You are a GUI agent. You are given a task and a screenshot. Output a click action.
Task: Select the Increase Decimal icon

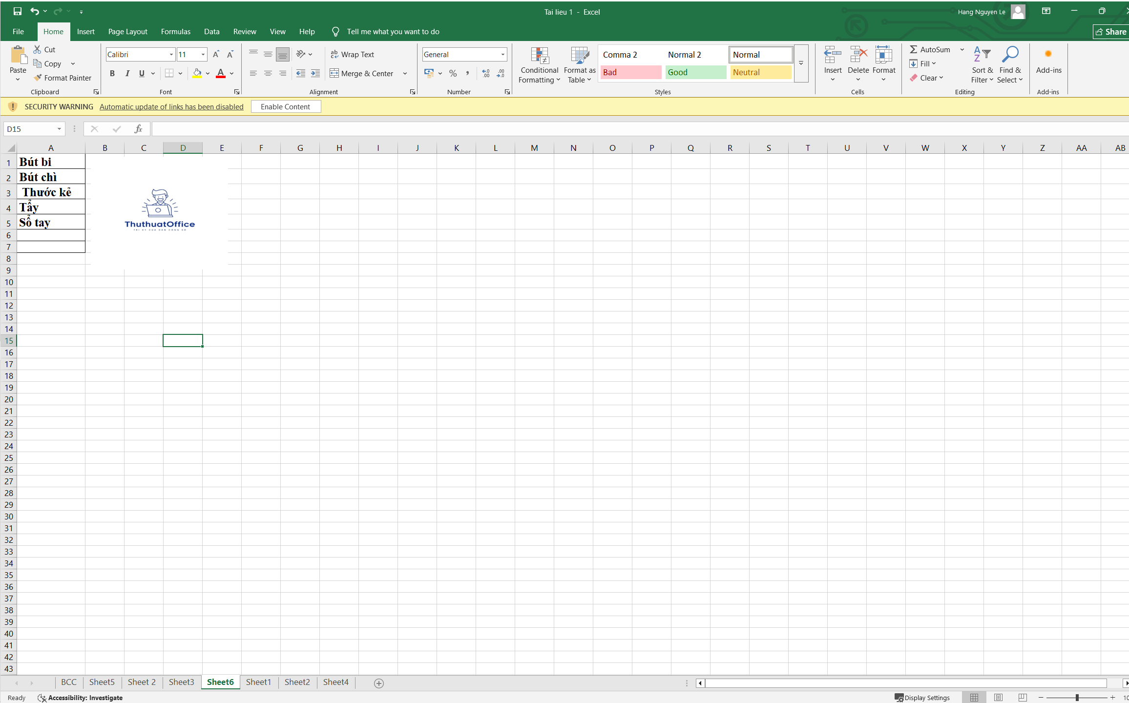[x=485, y=73]
